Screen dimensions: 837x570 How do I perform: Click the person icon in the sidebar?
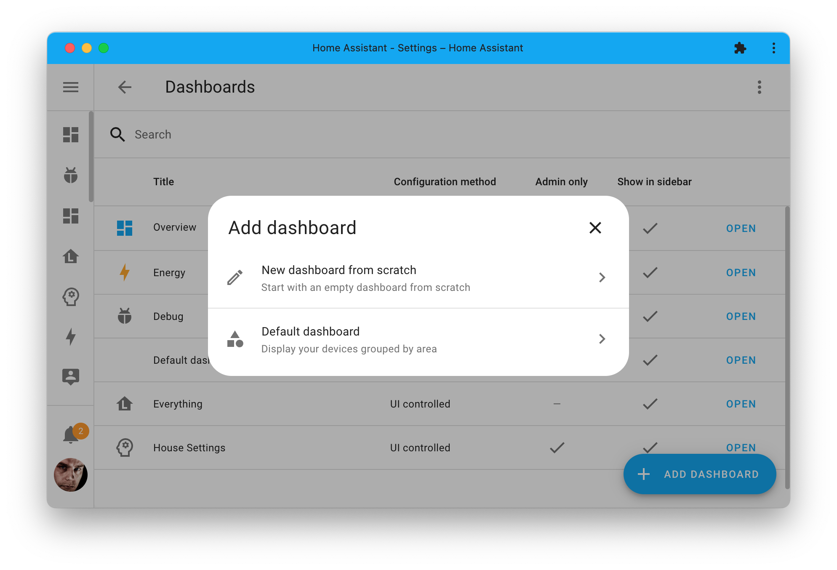pos(71,377)
